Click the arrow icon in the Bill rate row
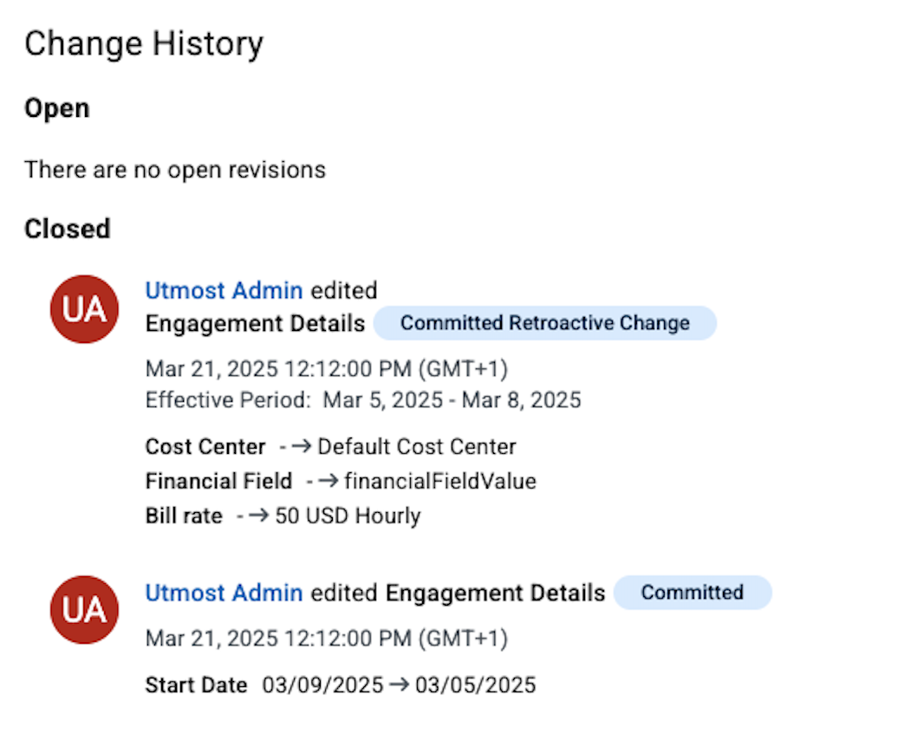This screenshot has height=733, width=898. (x=261, y=516)
